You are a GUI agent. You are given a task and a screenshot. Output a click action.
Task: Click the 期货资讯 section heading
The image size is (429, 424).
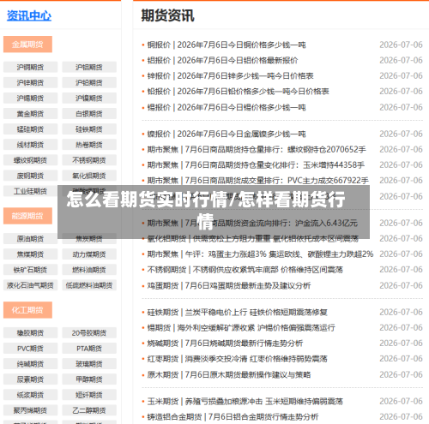(x=168, y=15)
